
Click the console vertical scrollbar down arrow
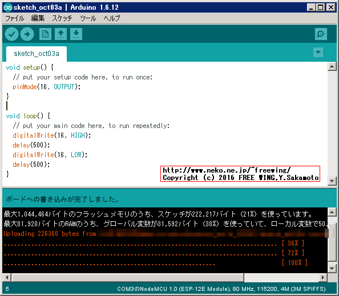pyautogui.click(x=332, y=269)
